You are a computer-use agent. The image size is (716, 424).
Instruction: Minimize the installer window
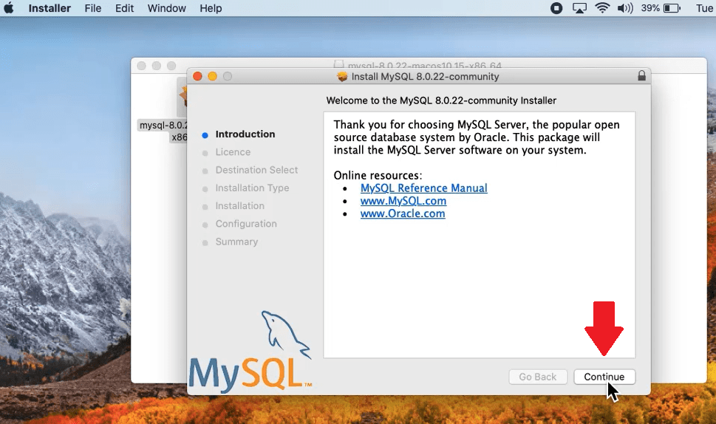click(212, 76)
